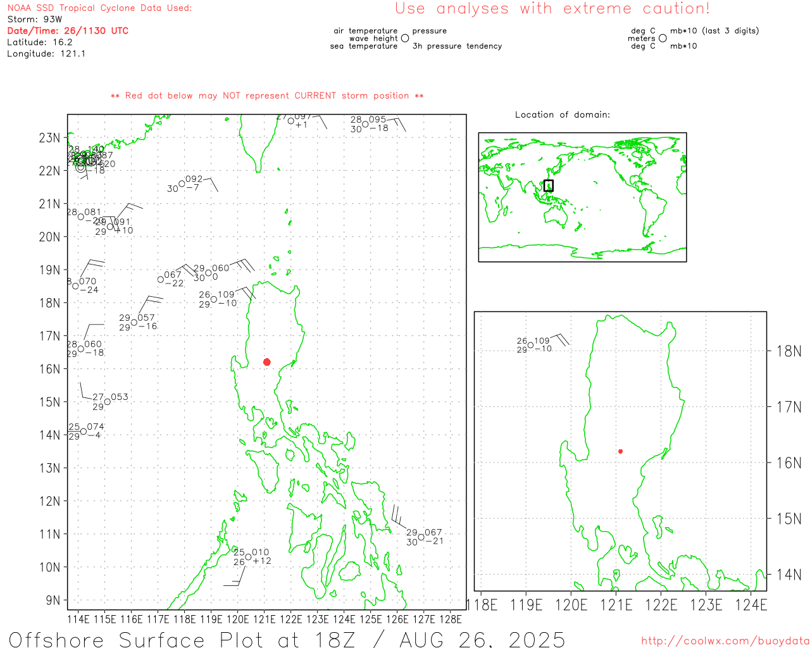
Task: Click '3h pressure tendency' legend label
Action: tap(457, 46)
